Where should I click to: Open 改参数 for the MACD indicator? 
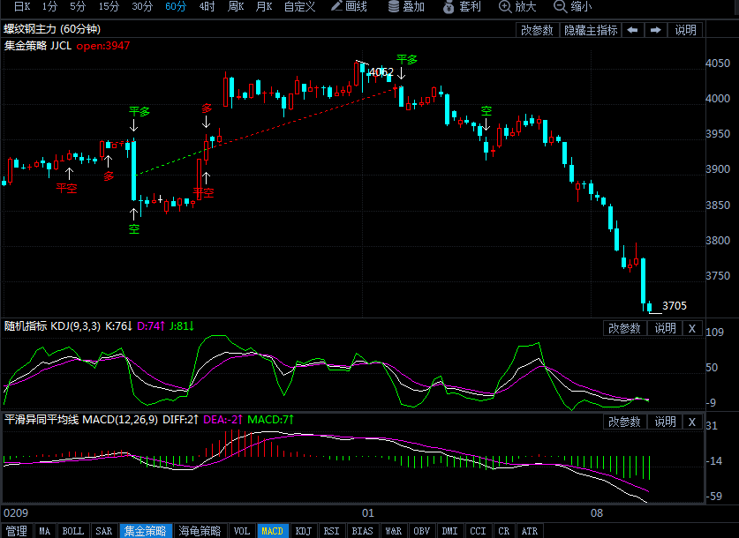point(624,422)
